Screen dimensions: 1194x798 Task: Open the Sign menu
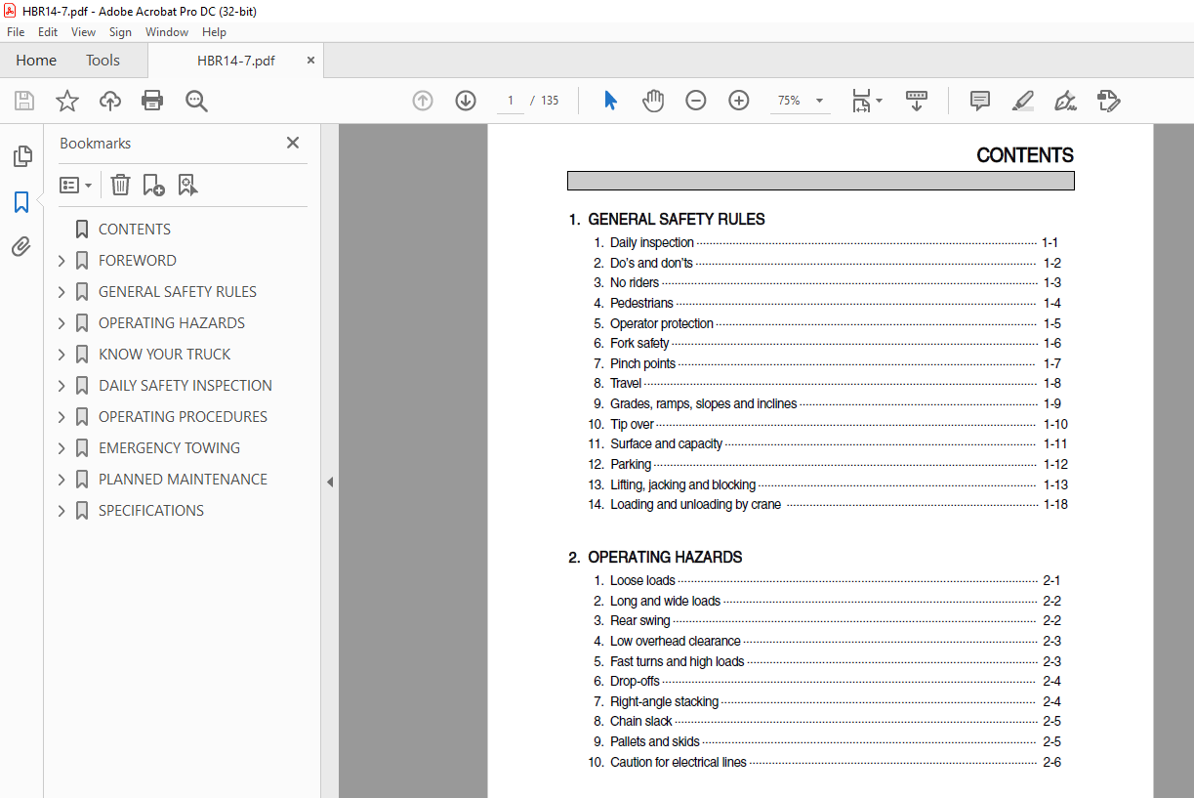coord(120,32)
